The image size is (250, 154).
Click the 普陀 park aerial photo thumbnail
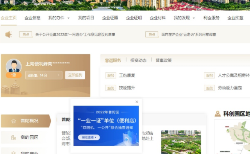[x=181, y=142]
